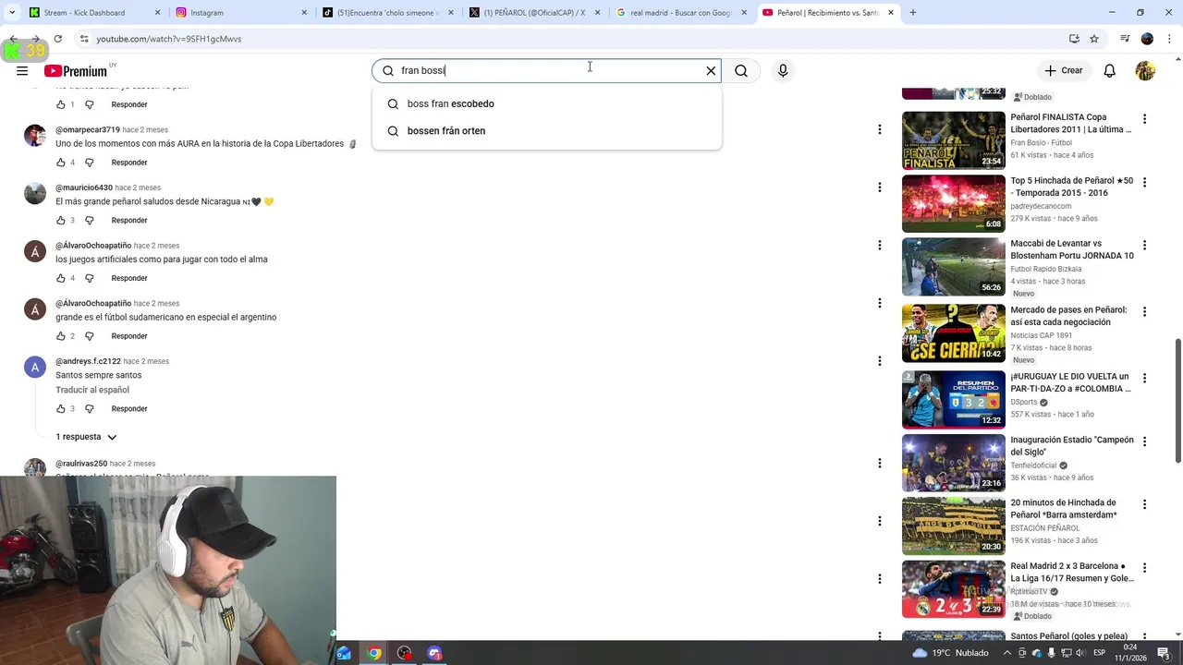Viewport: 1183px width, 665px height.
Task: Bookmark this page with star icon
Action: point(1094,39)
